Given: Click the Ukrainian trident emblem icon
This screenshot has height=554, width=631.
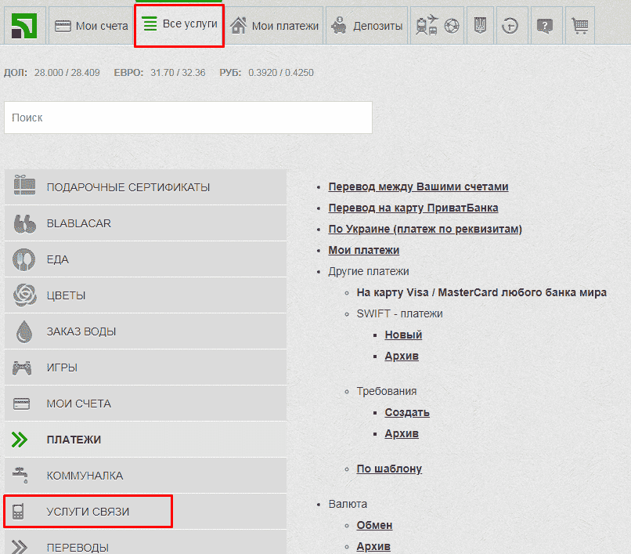Looking at the screenshot, I should (481, 26).
